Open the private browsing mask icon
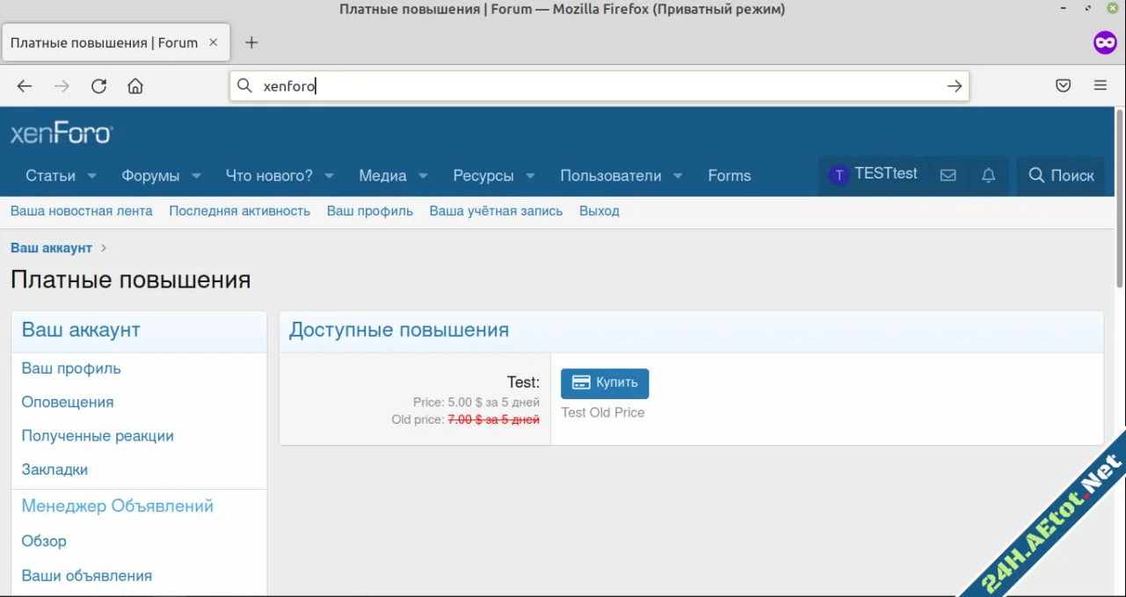The height and width of the screenshot is (597, 1126). tap(1104, 41)
